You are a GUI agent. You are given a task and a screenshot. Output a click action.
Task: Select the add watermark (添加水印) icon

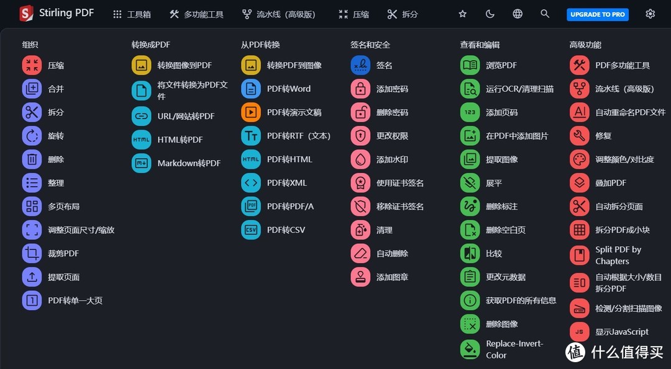coord(360,159)
